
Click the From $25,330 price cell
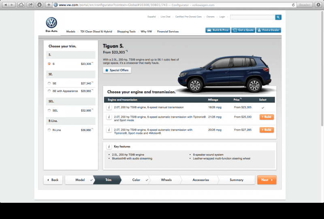[x=243, y=117]
